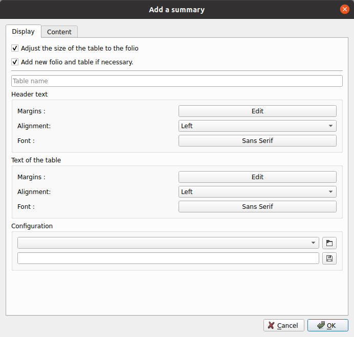The image size is (354, 337).
Task: Expand the Text of the table Alignment dropdown
Action: pos(257,192)
